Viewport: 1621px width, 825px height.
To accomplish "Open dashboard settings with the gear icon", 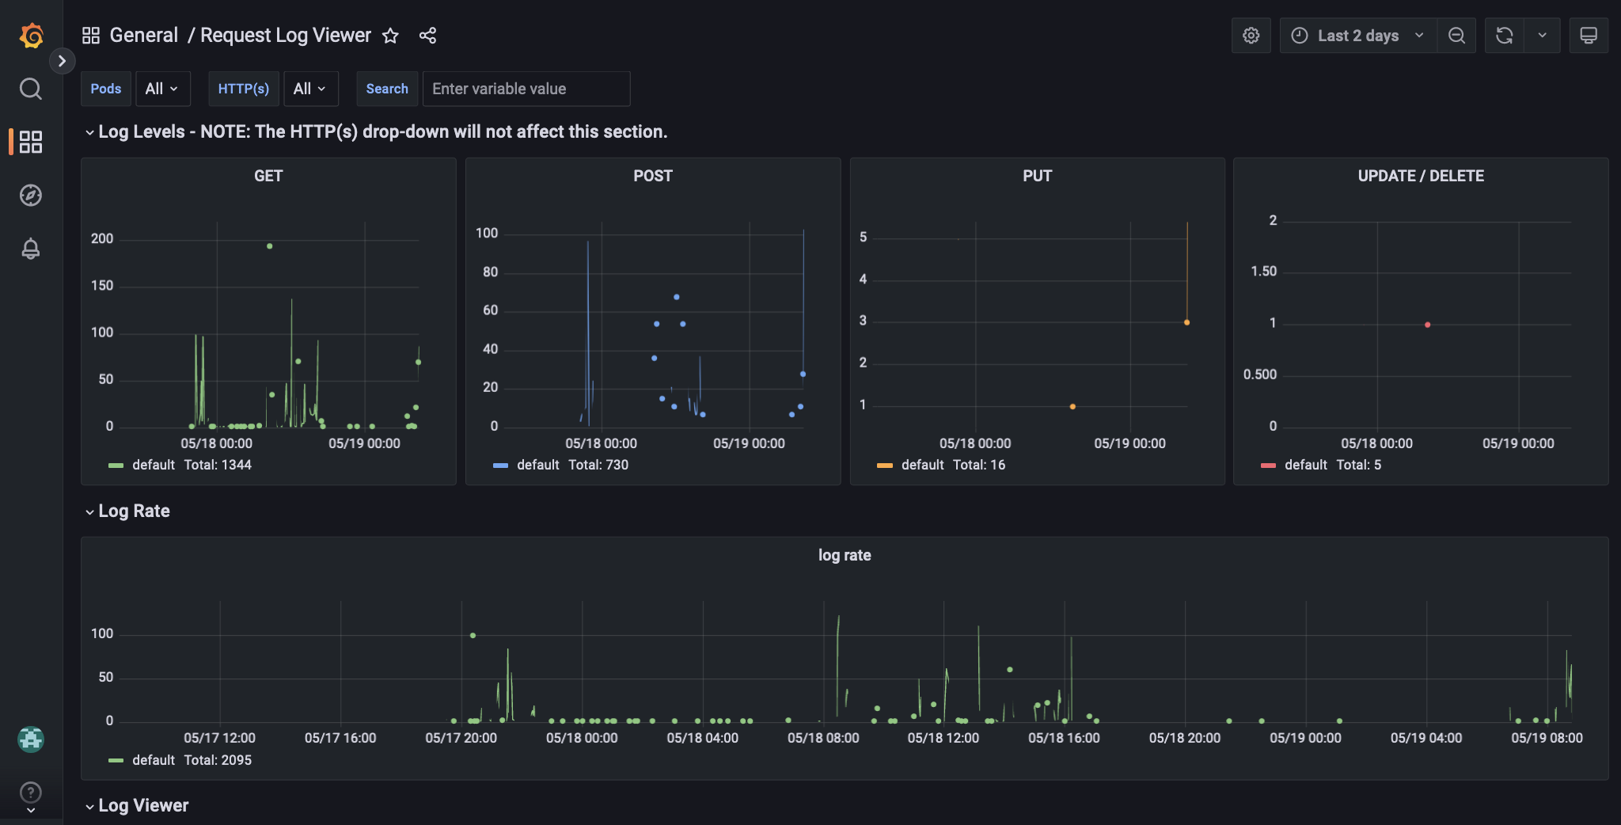I will pyautogui.click(x=1249, y=35).
